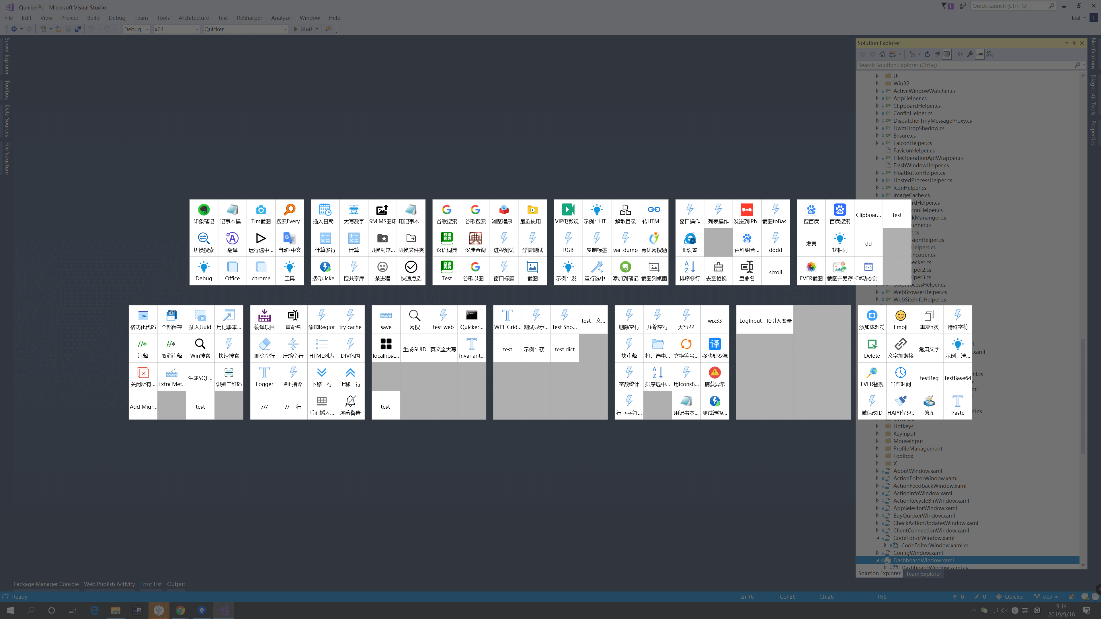The width and height of the screenshot is (1101, 619).
Task: Pin the Solution Explorer panel
Action: (1074, 43)
